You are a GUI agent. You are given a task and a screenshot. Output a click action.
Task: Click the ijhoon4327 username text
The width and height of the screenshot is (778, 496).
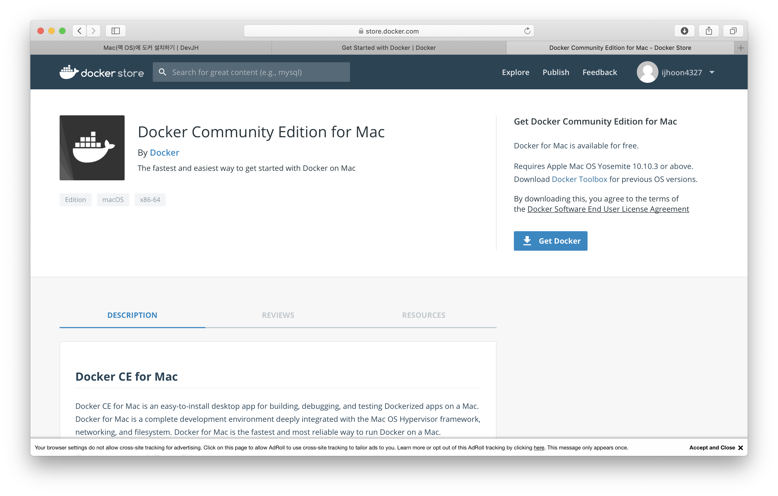681,72
